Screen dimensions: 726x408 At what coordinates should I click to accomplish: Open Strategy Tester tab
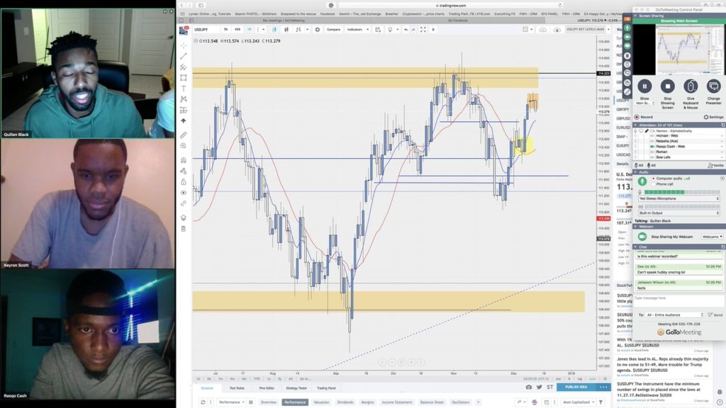(x=296, y=388)
